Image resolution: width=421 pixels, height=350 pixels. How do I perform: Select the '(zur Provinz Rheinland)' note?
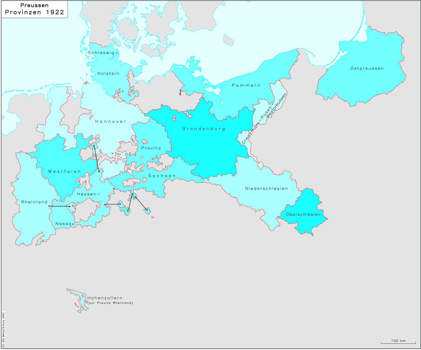click(x=110, y=303)
